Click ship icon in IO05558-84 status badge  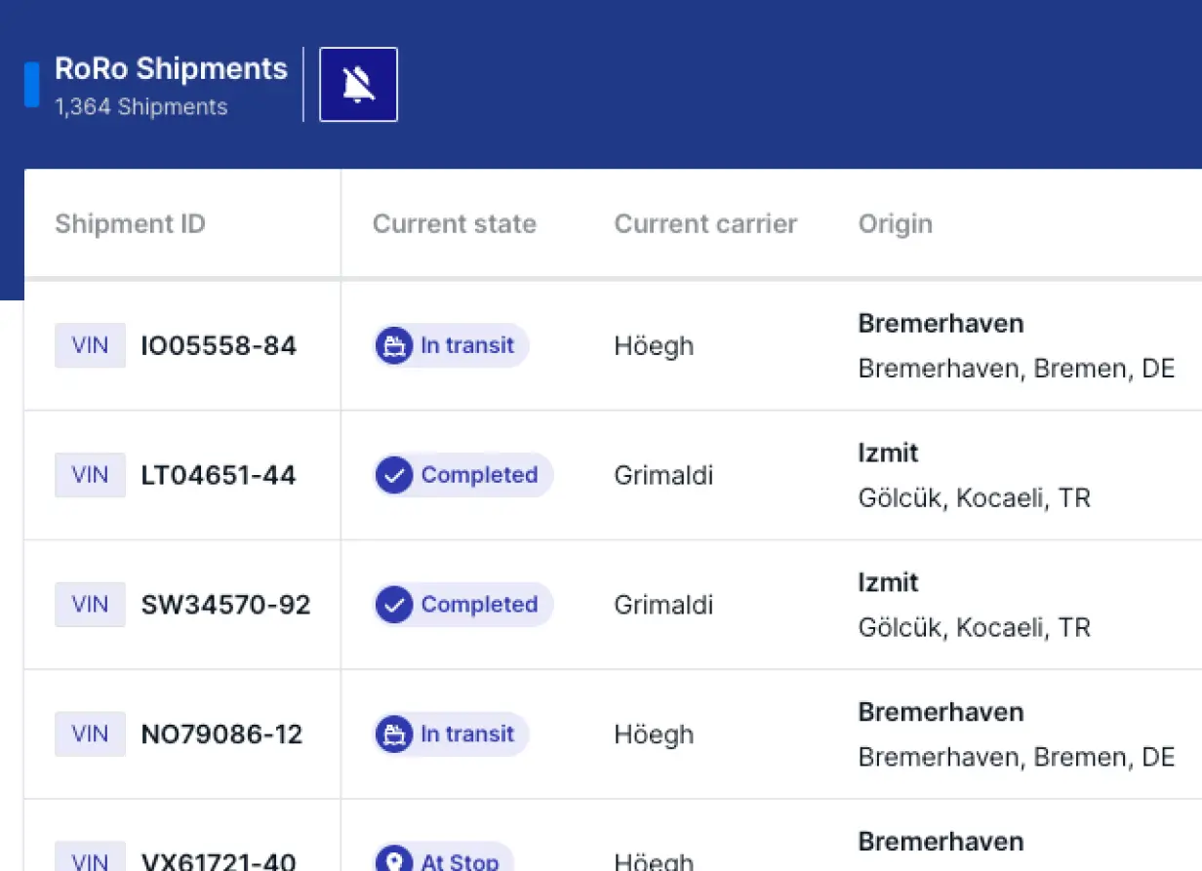[394, 346]
